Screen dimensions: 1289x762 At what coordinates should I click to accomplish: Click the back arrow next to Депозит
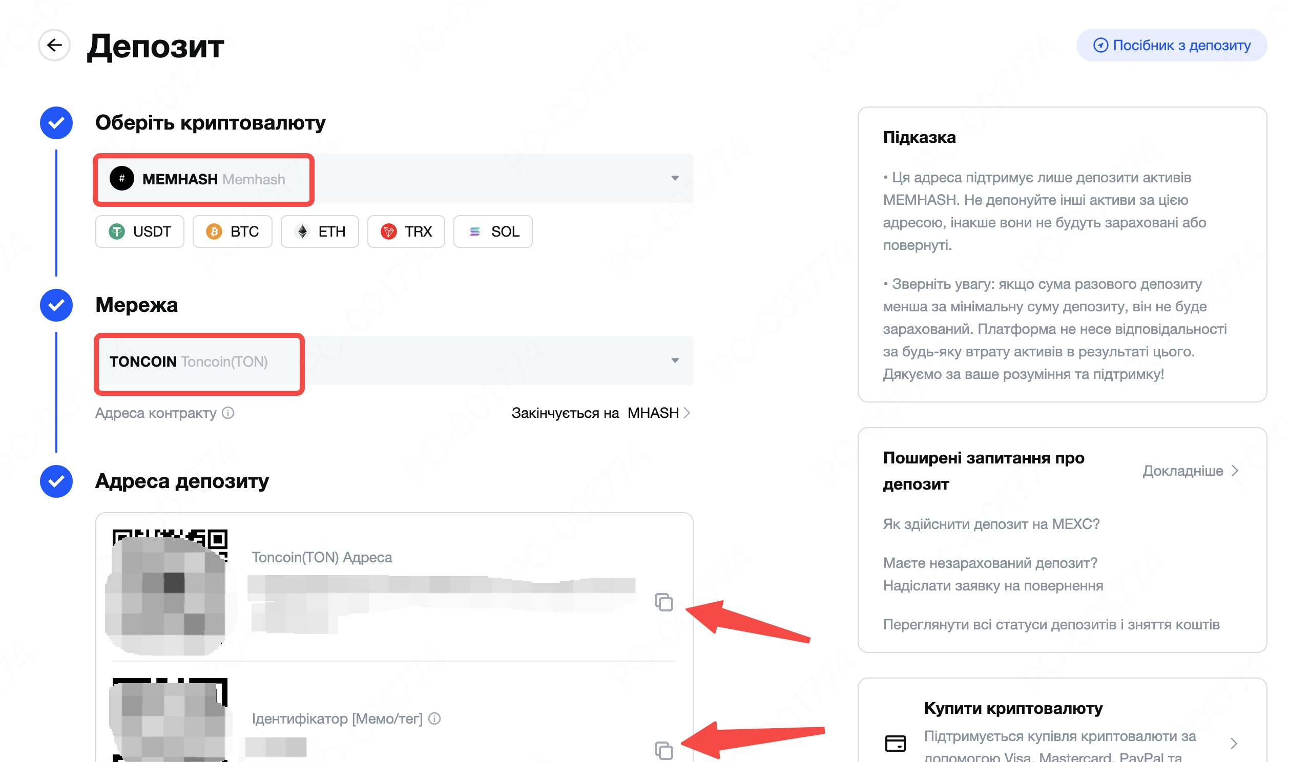(x=54, y=45)
